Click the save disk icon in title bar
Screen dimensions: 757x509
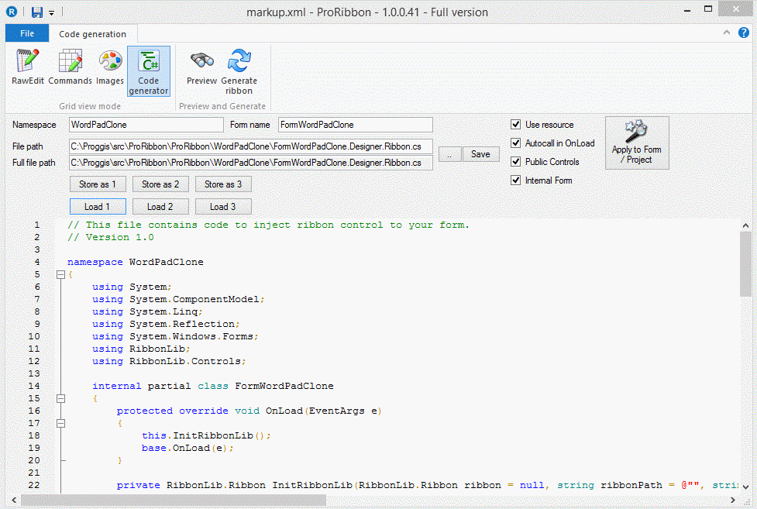[x=36, y=12]
